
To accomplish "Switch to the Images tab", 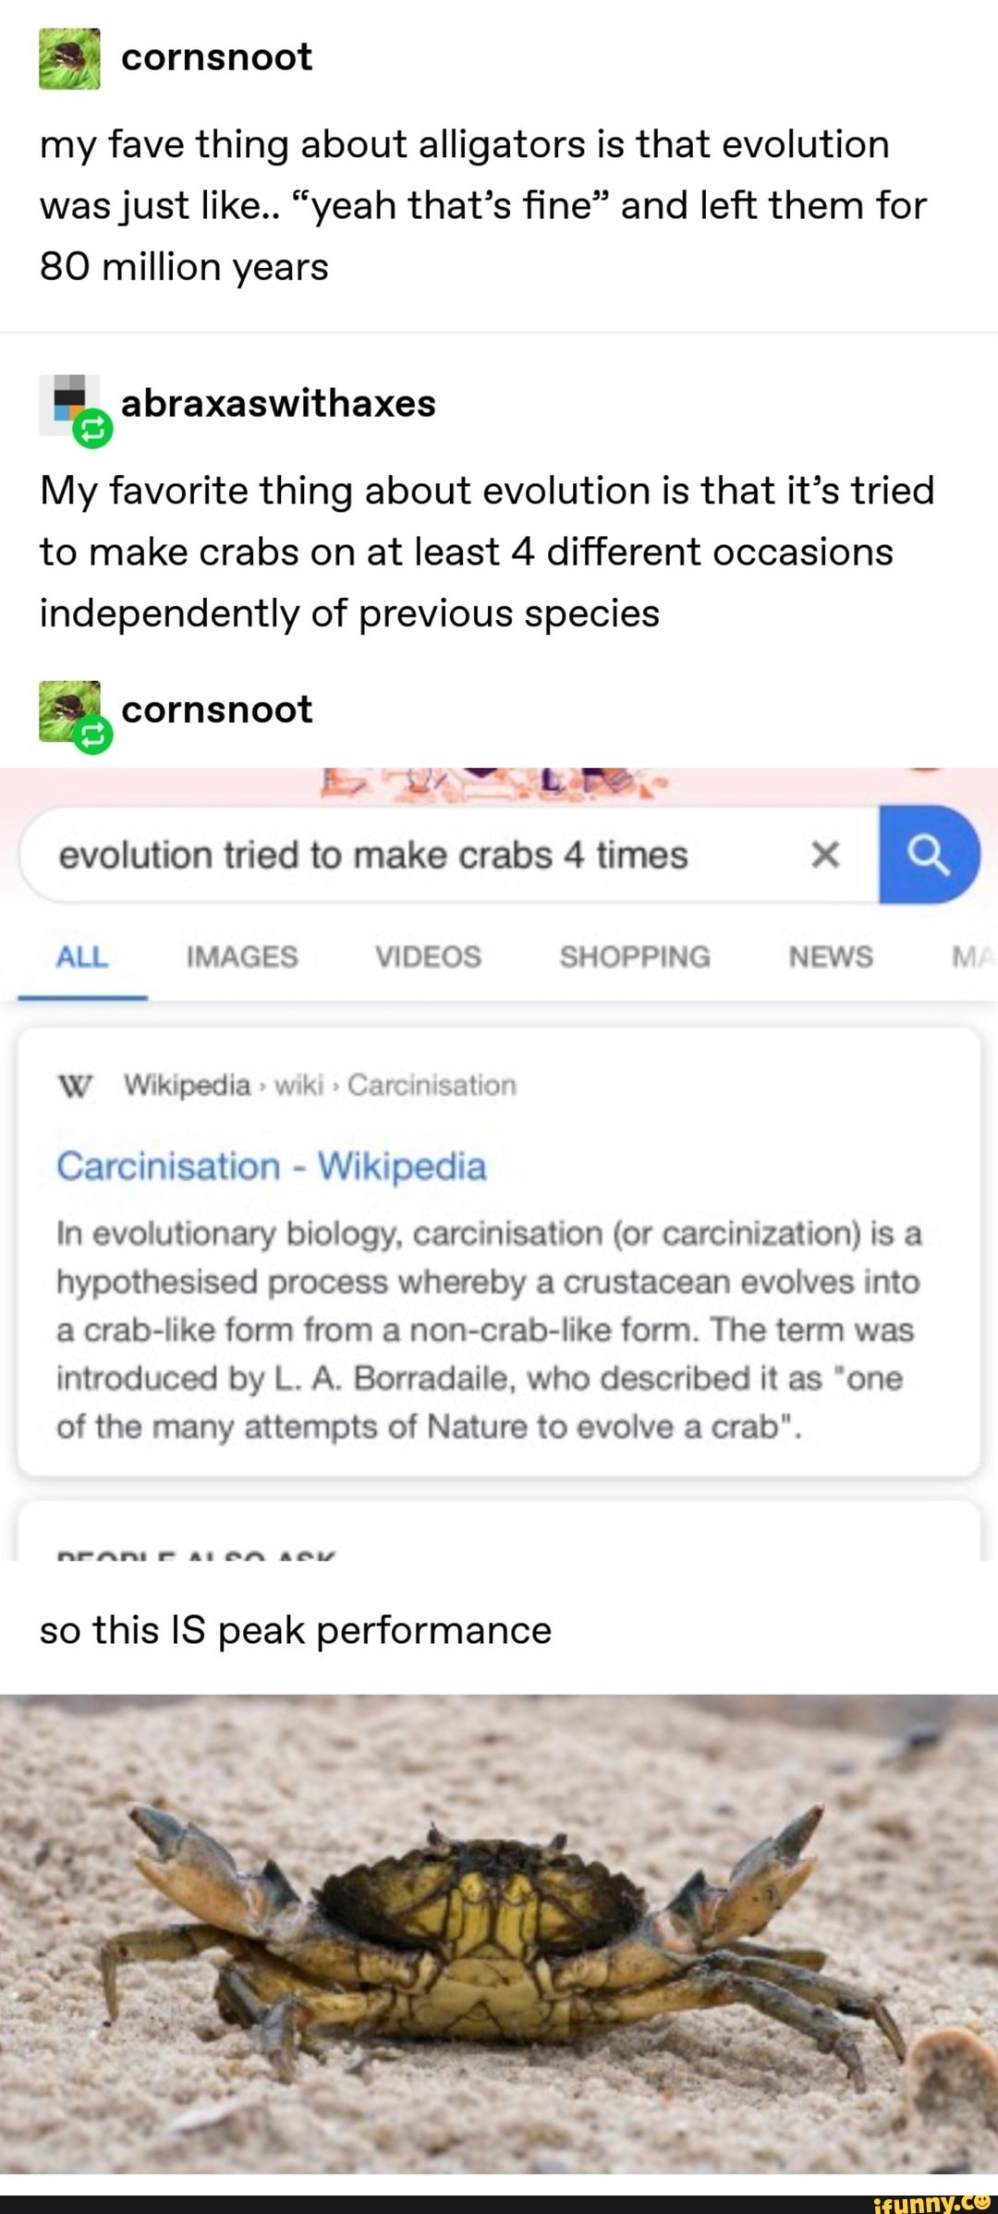I will [x=242, y=956].
